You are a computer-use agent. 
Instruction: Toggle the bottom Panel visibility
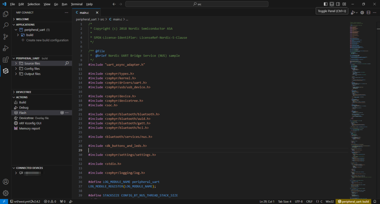point(332,4)
